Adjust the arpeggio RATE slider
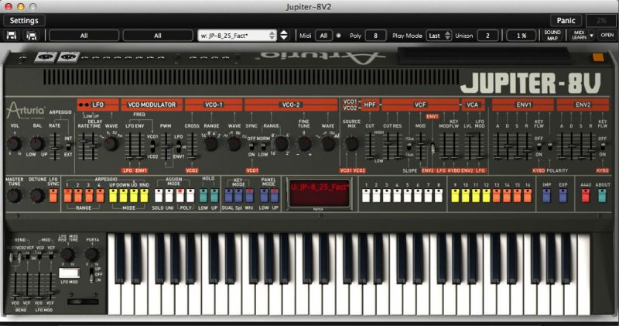This screenshot has height=326, width=619. (55, 146)
